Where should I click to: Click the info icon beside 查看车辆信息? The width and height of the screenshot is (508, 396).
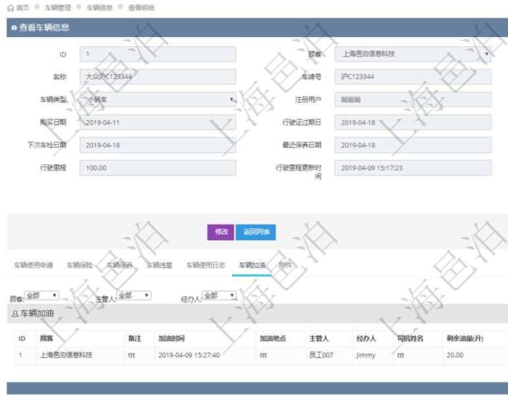click(14, 28)
